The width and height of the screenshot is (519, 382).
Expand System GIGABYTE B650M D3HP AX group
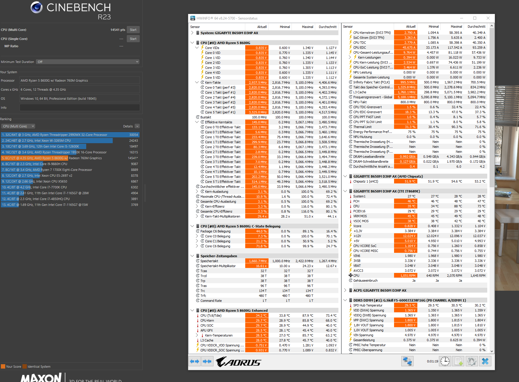tap(192, 33)
